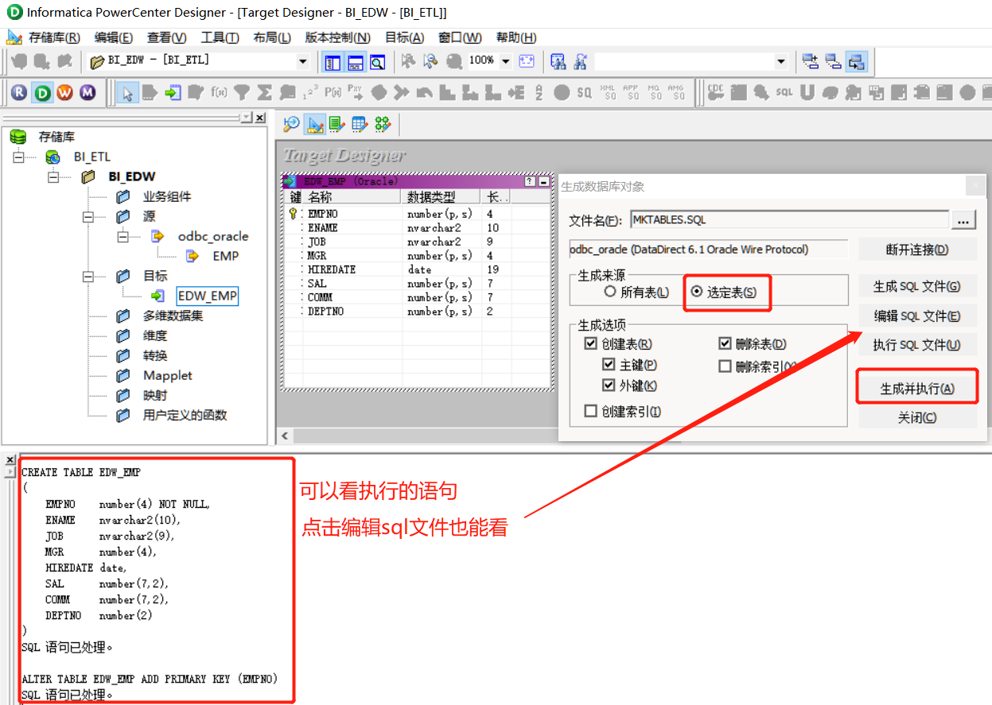Screen dimensions: 992x705
Task: Toggle the Output panel view icon
Action: 355,62
